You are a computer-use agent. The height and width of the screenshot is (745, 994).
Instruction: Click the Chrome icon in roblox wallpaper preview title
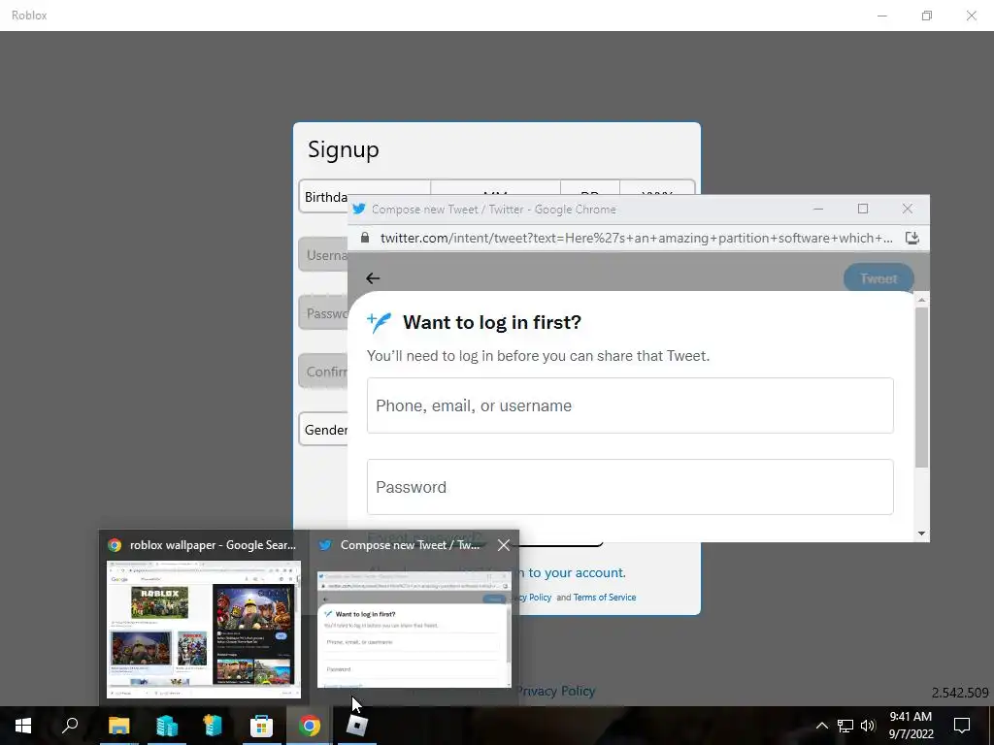[115, 545]
